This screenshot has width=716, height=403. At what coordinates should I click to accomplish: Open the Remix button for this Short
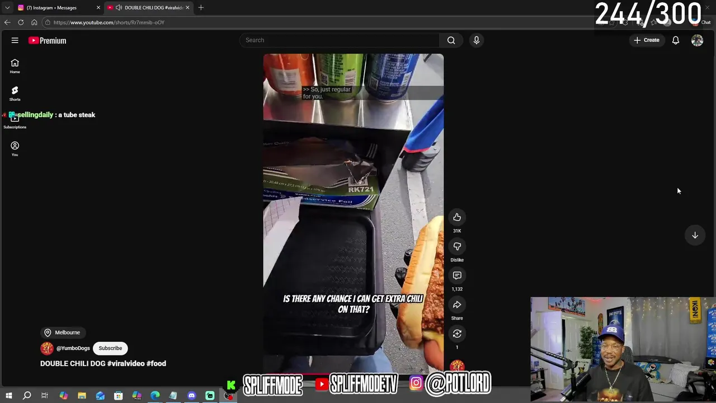[457, 334]
